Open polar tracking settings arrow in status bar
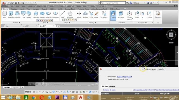This screenshot has width=179, height=100. point(56,92)
